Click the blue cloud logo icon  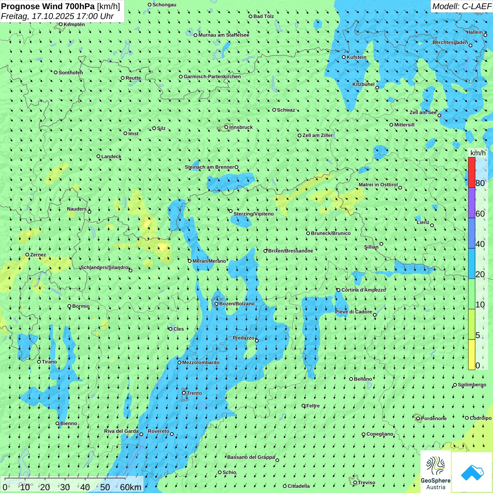(472, 472)
